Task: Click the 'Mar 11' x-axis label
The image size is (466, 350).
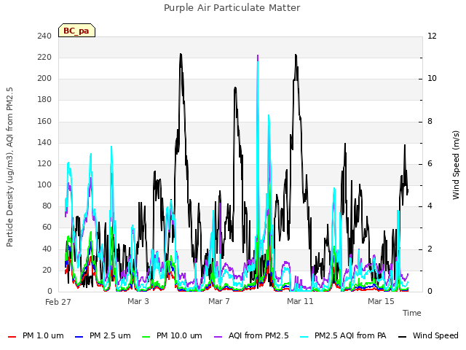Action: coord(300,301)
